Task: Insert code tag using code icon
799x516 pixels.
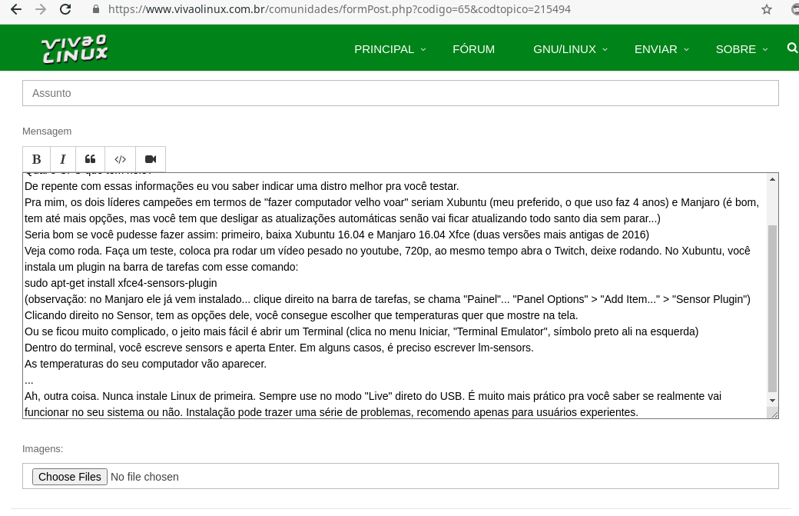Action: (x=121, y=159)
